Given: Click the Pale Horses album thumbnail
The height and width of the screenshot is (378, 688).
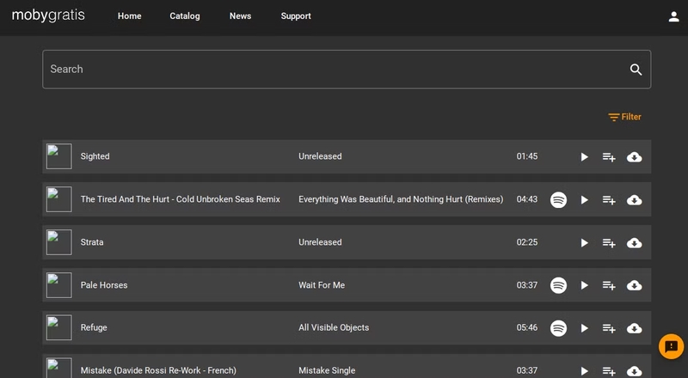Looking at the screenshot, I should click(59, 285).
